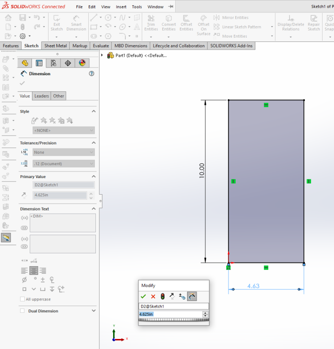The height and width of the screenshot is (349, 334).
Task: Open the Style <NONE> dropdown
Action: 63,130
